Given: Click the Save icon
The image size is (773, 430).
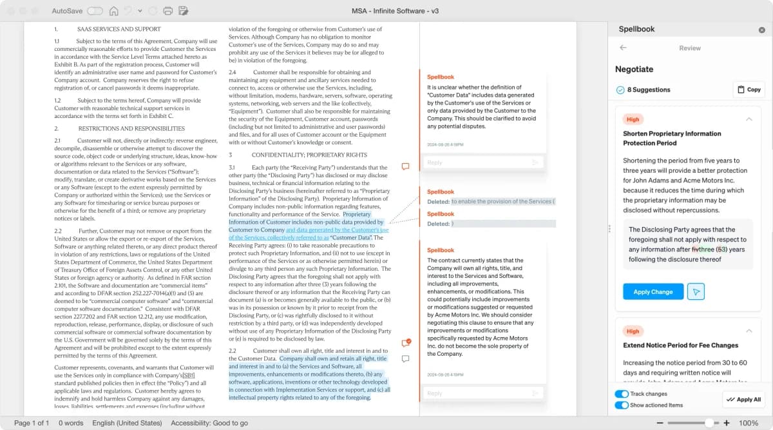Looking at the screenshot, I should click(x=184, y=11).
